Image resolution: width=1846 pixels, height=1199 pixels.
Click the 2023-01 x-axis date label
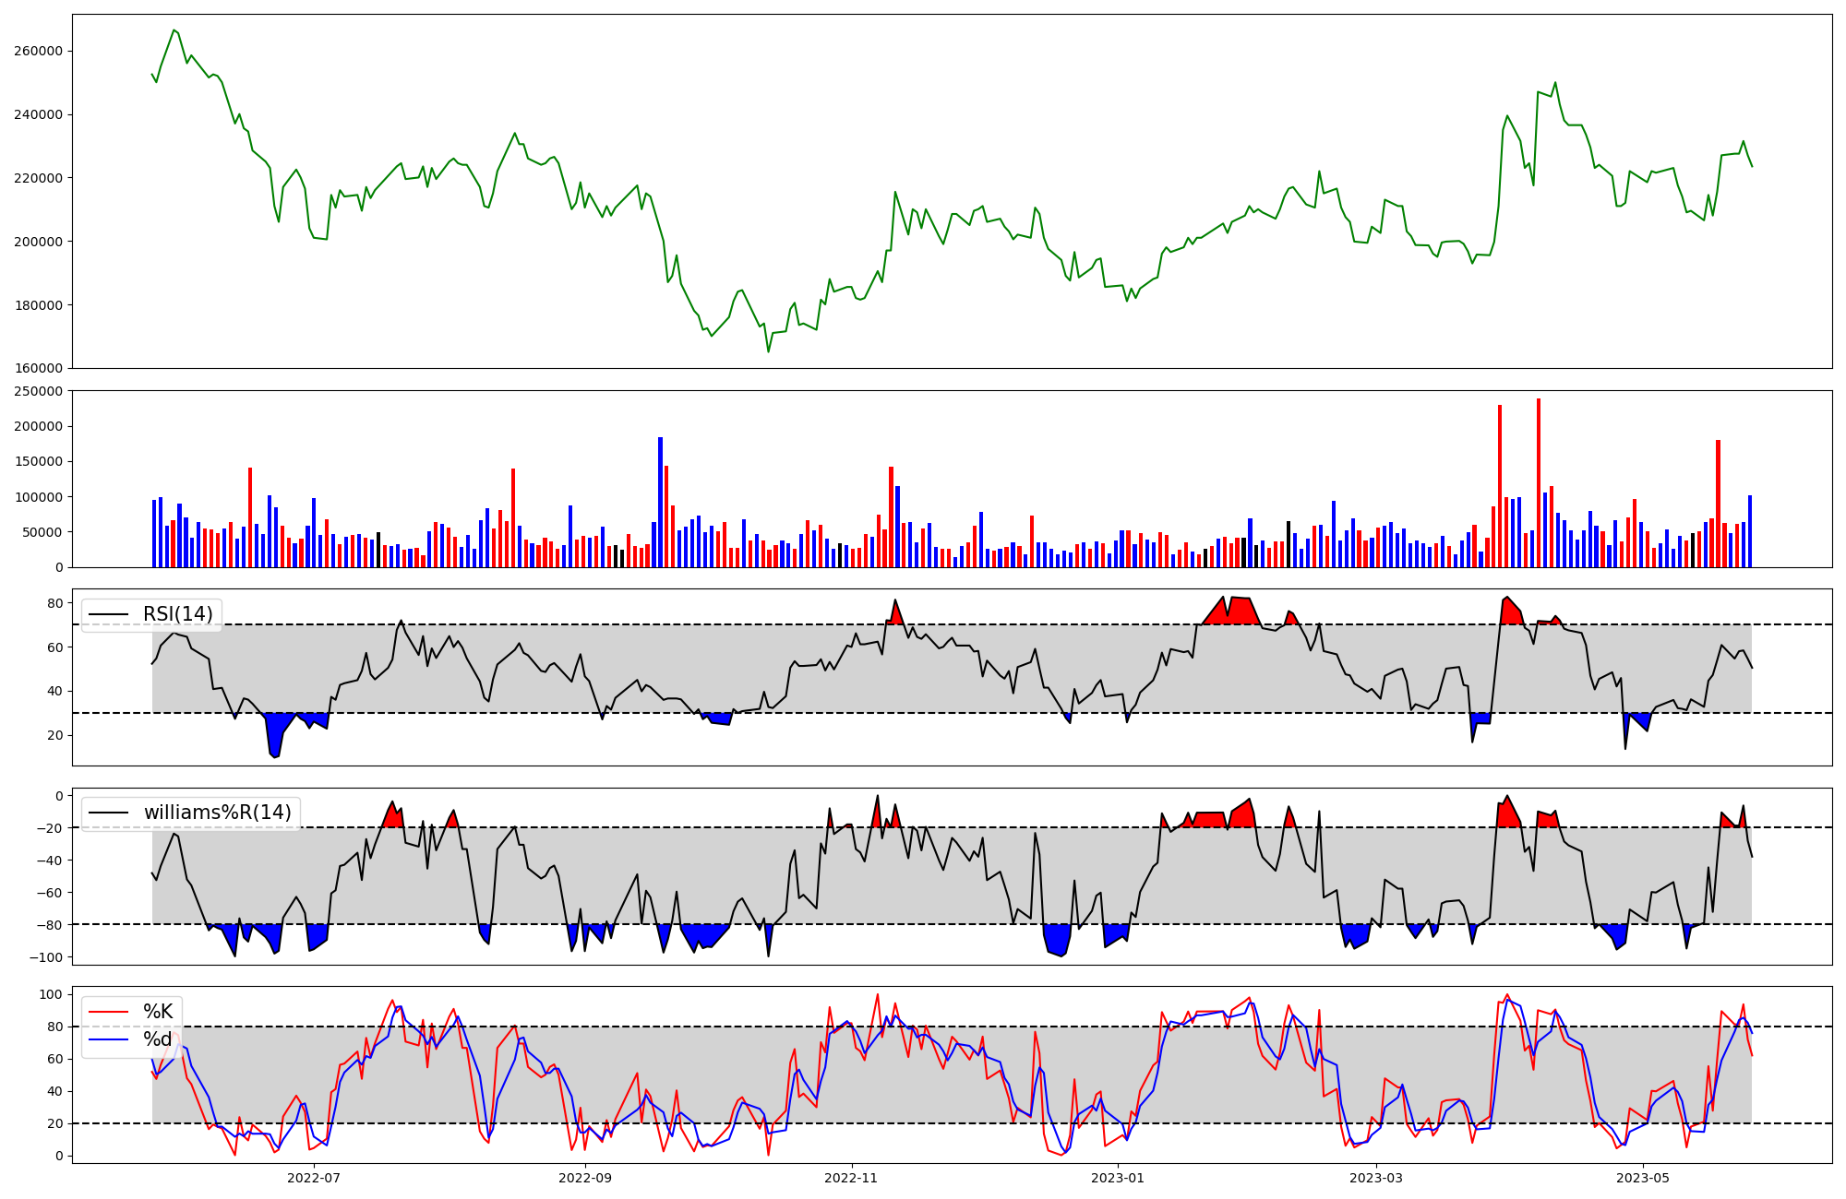pyautogui.click(x=1118, y=1178)
